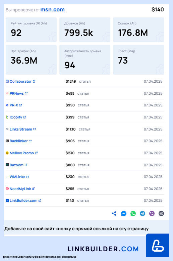
Task: Open the msn.com domain link
Action: [52, 10]
